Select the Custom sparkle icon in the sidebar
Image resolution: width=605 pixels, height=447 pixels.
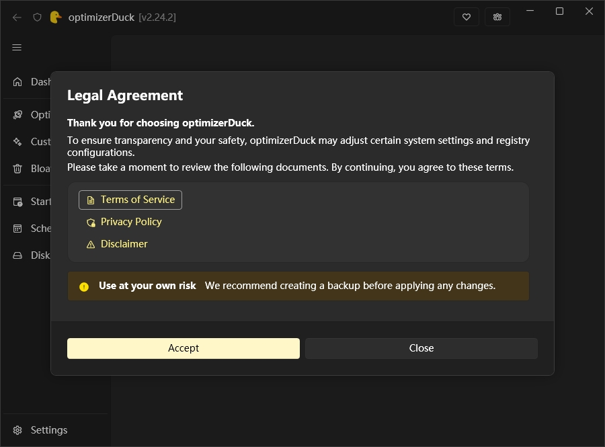click(17, 142)
